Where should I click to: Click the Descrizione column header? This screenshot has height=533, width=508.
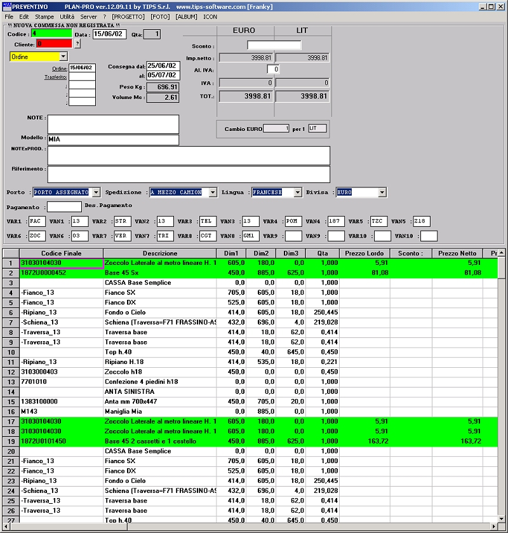coord(160,253)
